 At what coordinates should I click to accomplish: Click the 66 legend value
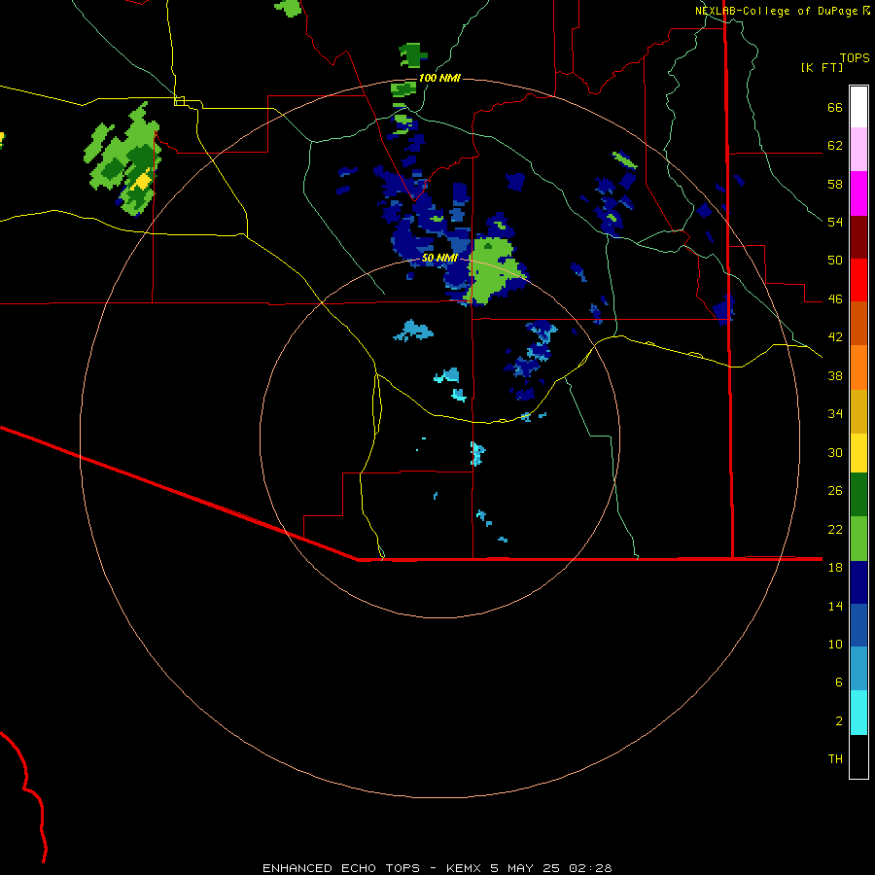(x=835, y=107)
